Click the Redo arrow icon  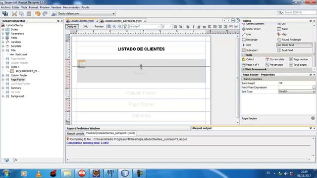(x=45, y=13)
